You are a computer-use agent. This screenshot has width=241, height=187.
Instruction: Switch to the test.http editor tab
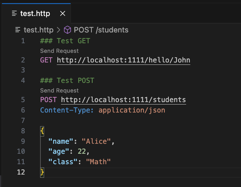tap(36, 14)
